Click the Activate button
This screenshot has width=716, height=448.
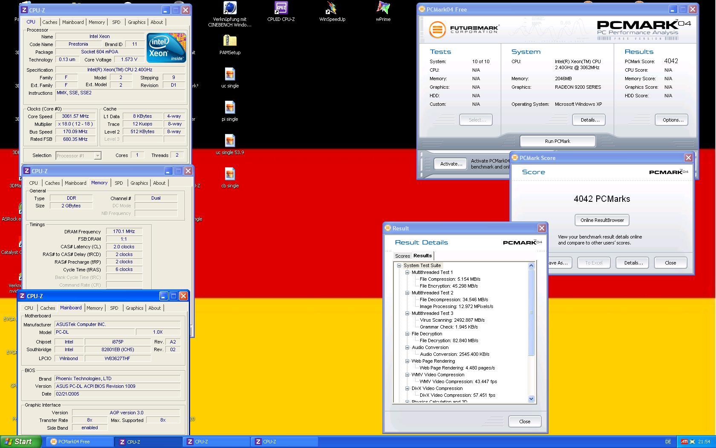451,164
